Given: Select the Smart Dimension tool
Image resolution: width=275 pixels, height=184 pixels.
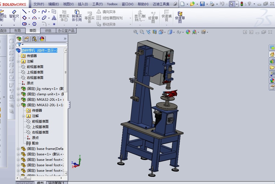Looking at the screenshot, I should tap(14, 16).
